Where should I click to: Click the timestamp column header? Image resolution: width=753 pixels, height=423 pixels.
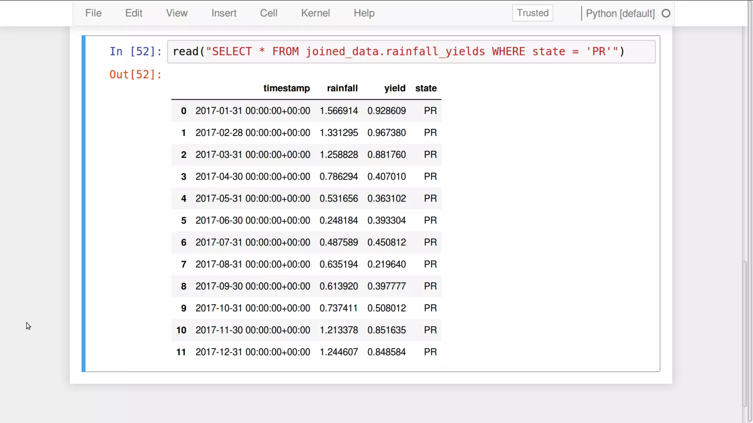(286, 88)
